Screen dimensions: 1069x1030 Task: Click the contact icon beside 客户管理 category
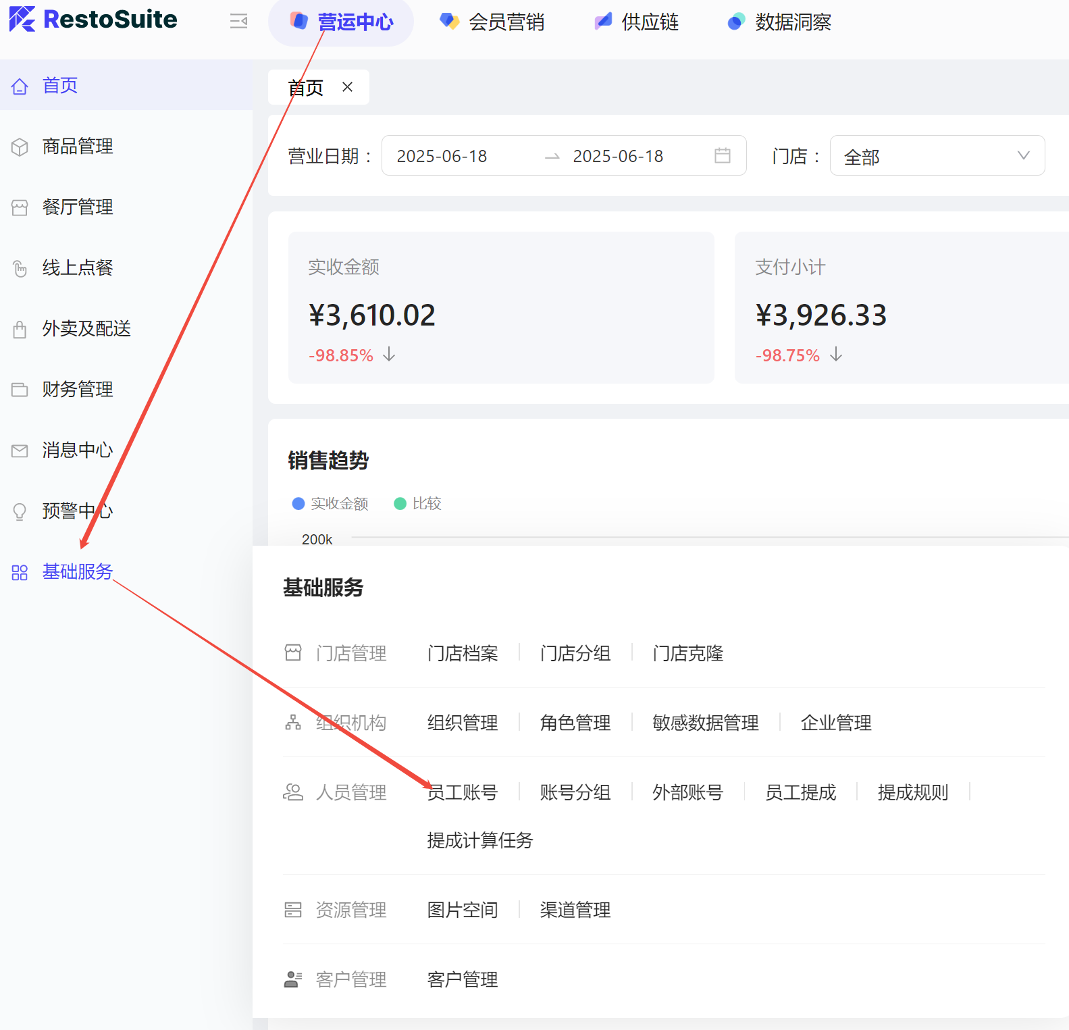point(293,979)
